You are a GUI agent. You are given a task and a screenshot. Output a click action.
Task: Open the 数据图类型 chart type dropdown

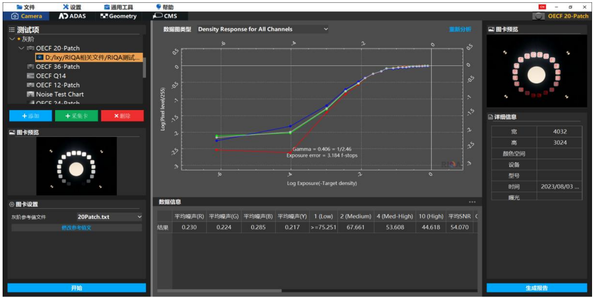coord(263,29)
